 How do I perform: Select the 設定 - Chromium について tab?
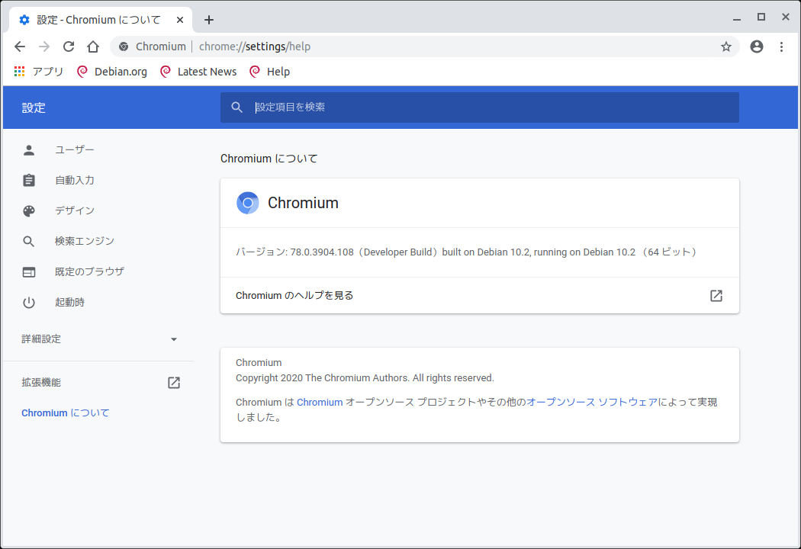(101, 20)
